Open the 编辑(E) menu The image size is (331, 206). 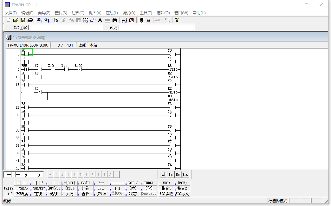(x=27, y=13)
